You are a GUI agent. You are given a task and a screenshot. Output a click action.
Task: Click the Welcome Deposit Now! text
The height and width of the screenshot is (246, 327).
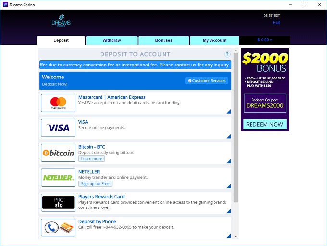55,80
